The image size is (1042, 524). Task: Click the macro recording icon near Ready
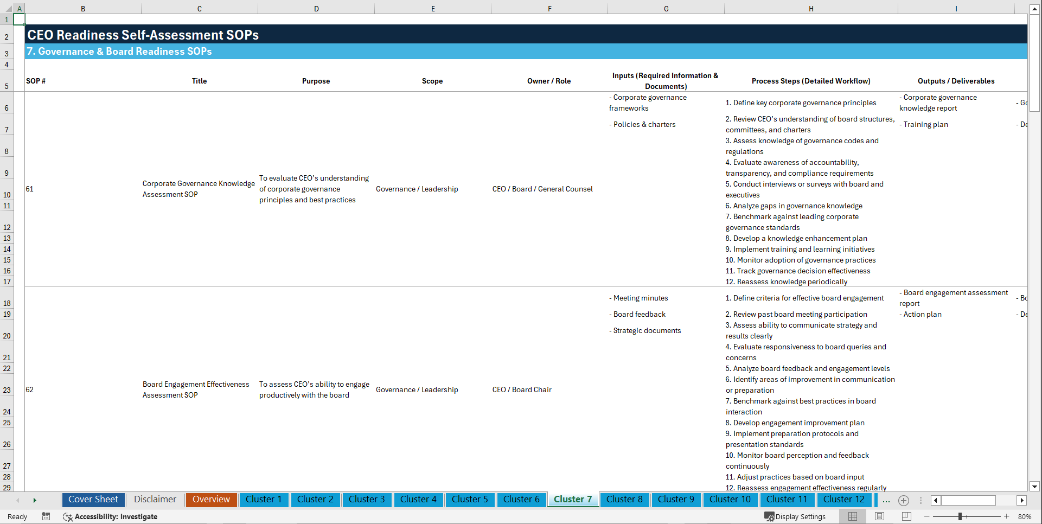[x=46, y=516]
